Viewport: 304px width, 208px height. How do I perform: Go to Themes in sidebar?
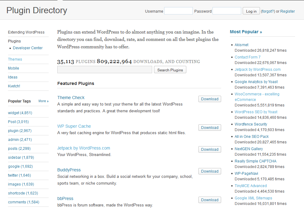15,59
